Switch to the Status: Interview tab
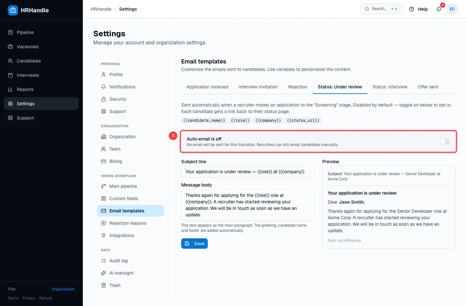Screen dimensions: 466x306 click(390, 87)
